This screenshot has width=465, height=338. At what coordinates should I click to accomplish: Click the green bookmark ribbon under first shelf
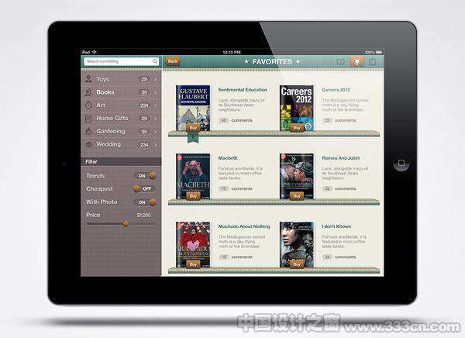193,138
